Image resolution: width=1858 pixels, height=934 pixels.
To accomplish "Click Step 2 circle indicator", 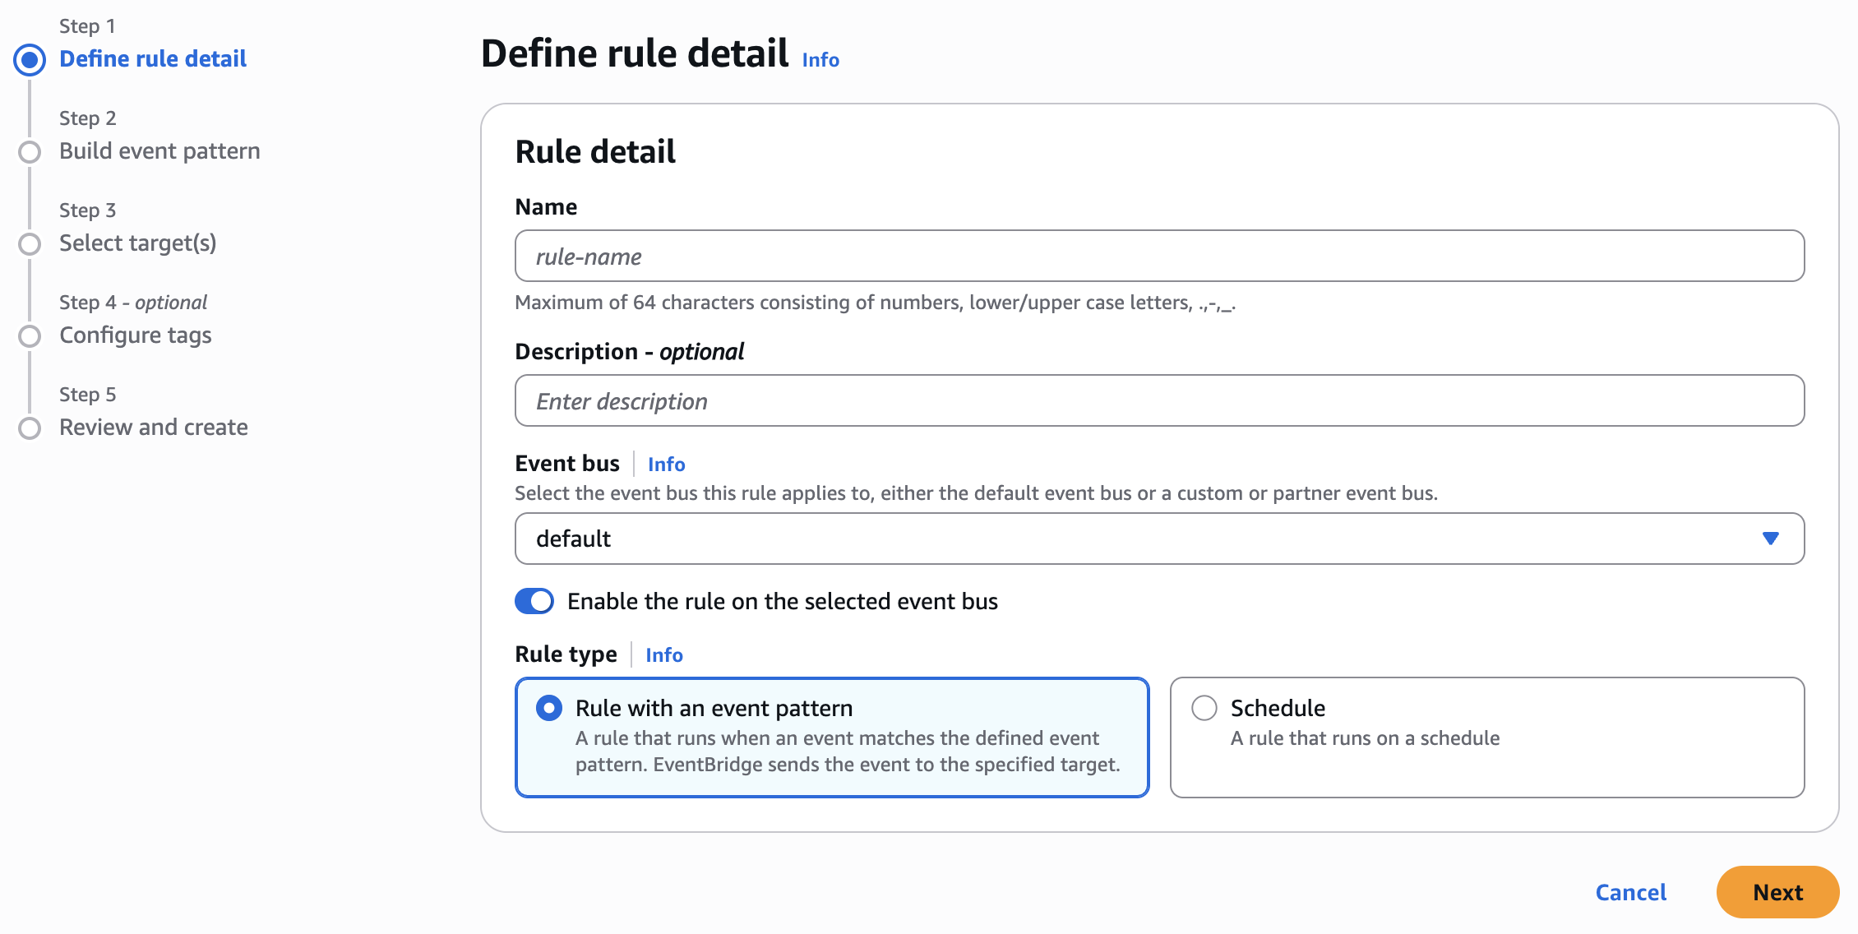I will tap(30, 152).
